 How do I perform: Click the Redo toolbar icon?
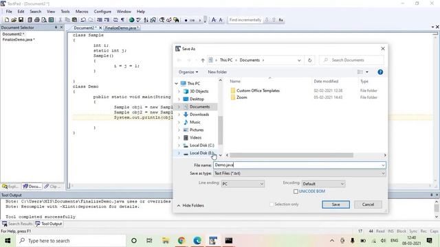[91, 20]
